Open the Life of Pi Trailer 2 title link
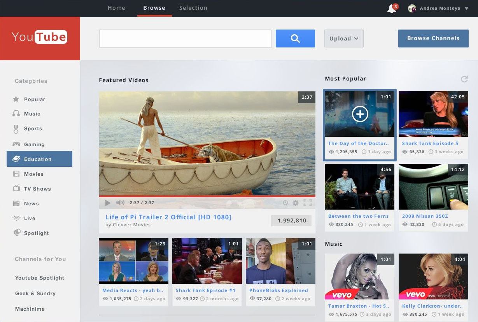Image resolution: width=478 pixels, height=322 pixels. click(168, 217)
